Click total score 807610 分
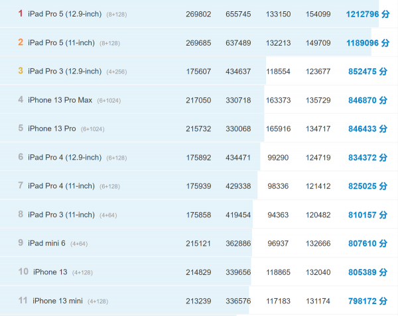The width and height of the screenshot is (398, 316). (367, 244)
